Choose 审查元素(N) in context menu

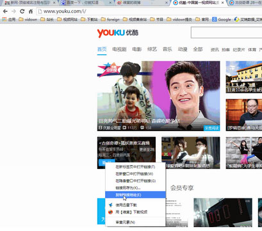click(x=135, y=222)
